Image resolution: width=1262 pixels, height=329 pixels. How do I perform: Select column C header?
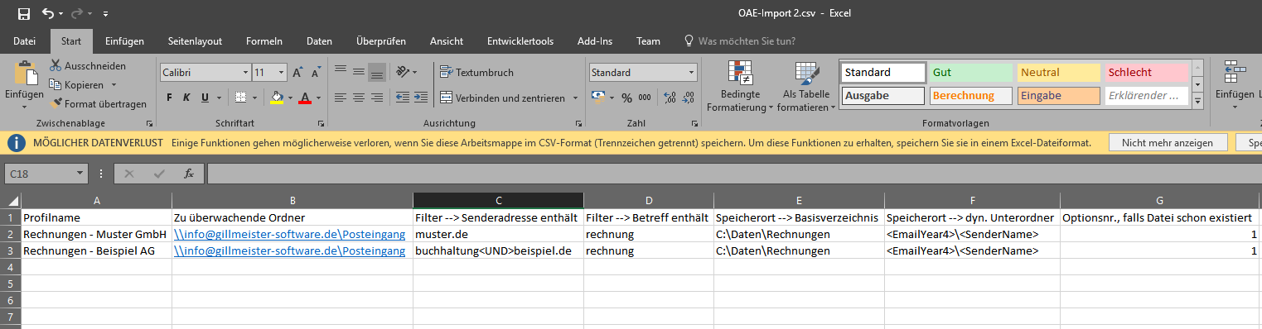[498, 200]
